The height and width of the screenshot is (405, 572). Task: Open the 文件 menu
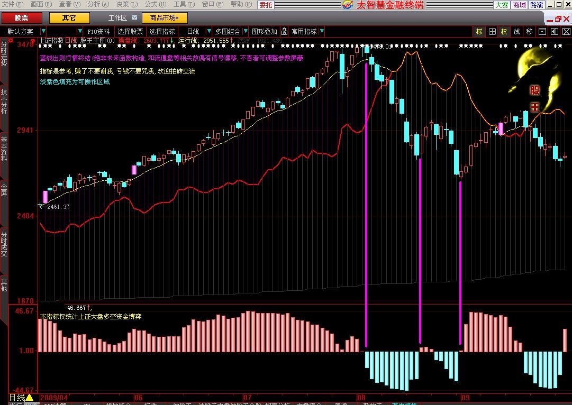click(x=13, y=4)
